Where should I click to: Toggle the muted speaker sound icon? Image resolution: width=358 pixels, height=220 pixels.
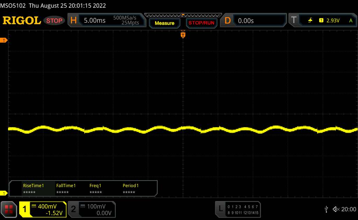point(336,209)
